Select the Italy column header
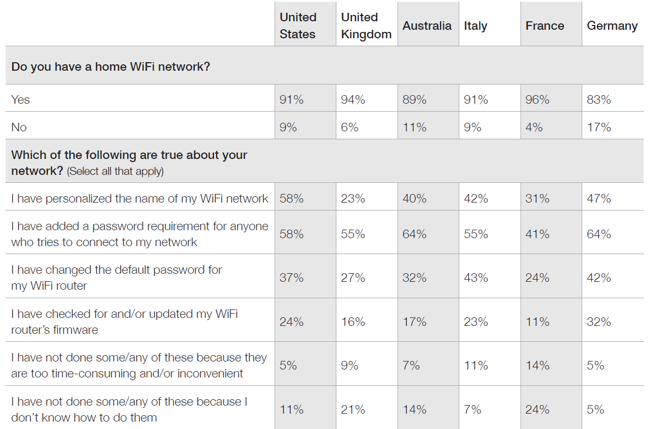 pyautogui.click(x=475, y=26)
